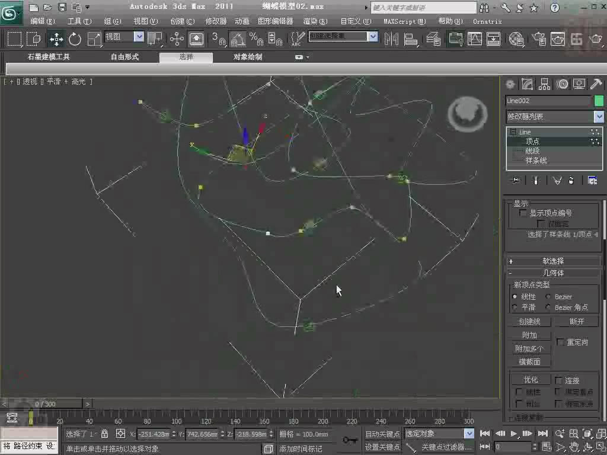Select the rectangular selection region tool

tap(14, 39)
